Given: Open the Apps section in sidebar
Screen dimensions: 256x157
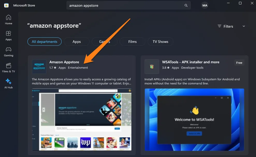Looking at the screenshot, I should [x=9, y=36].
